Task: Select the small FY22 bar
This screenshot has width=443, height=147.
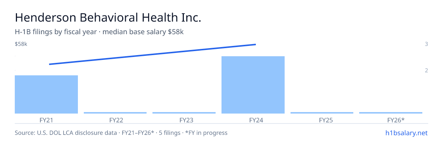Action: (115, 113)
